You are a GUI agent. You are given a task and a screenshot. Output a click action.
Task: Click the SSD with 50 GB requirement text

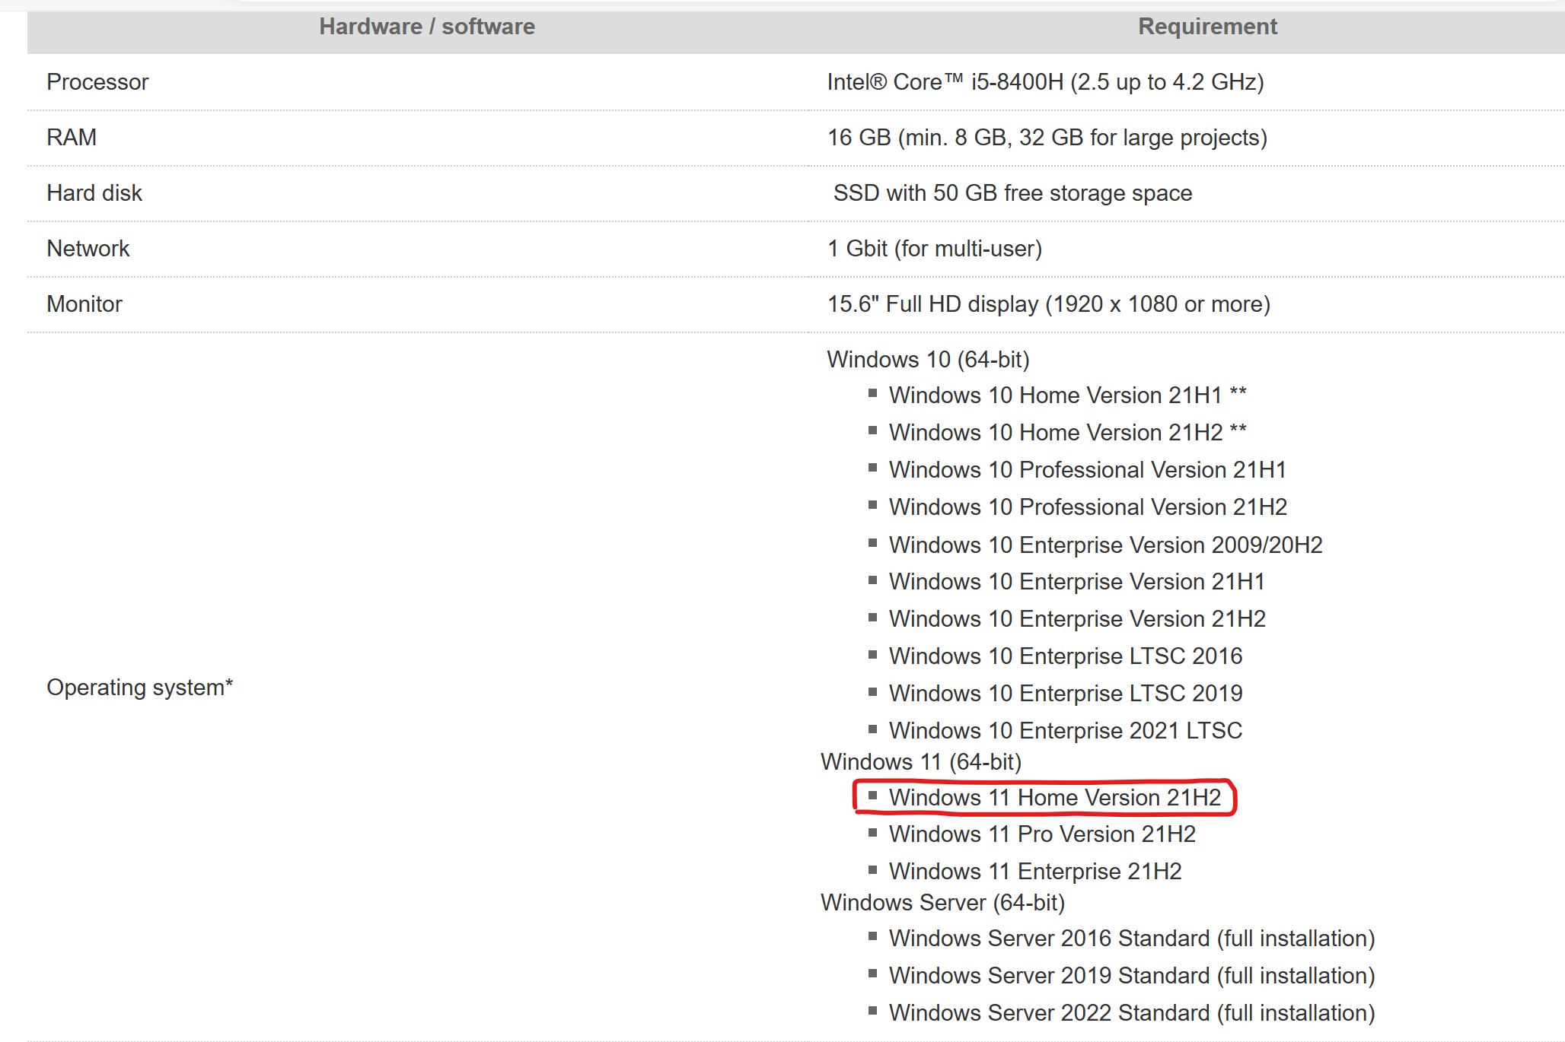pyautogui.click(x=1012, y=193)
